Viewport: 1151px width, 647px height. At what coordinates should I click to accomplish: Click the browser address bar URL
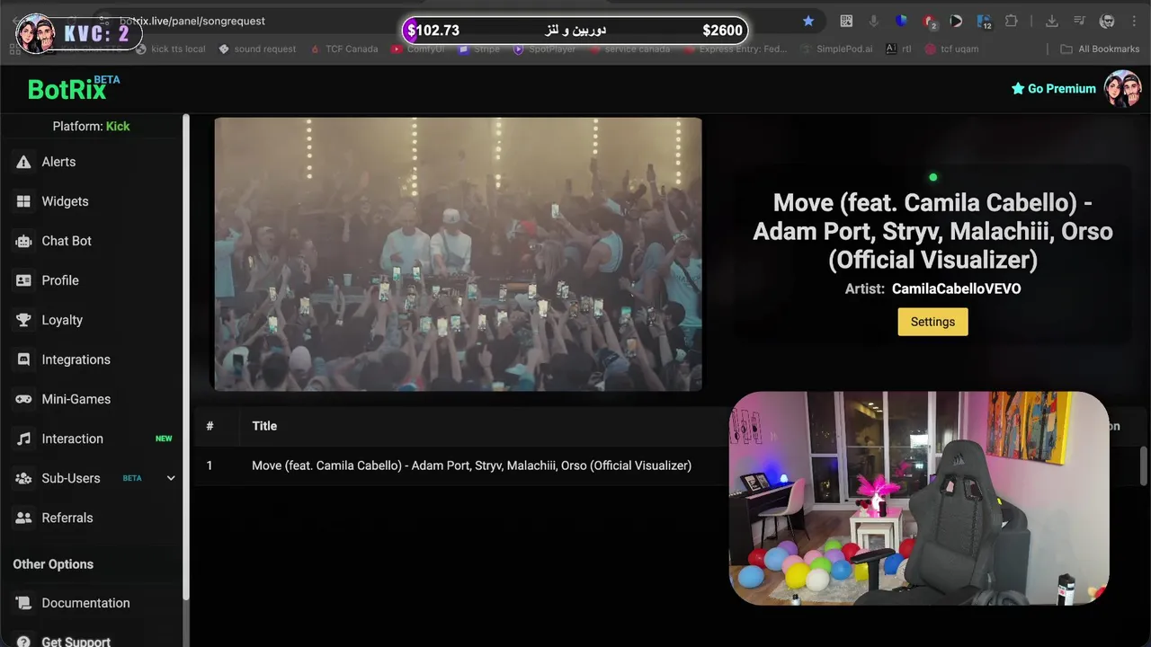click(192, 21)
